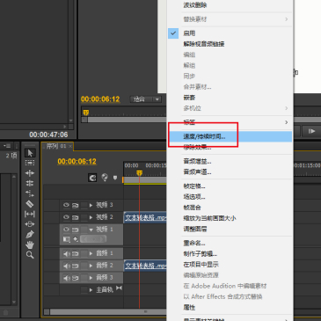
Task: Toggle sync lock for 音频 3
Action: 76,278
